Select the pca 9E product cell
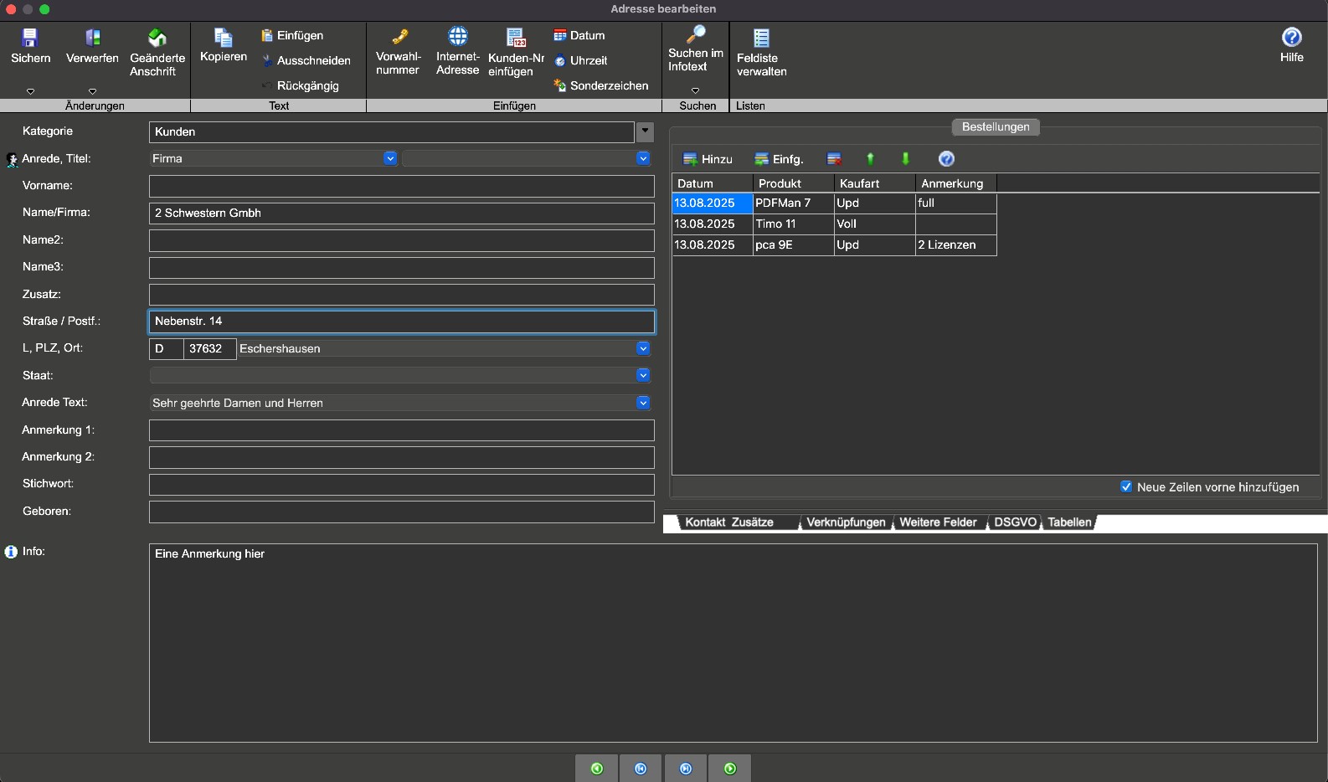Viewport: 1328px width, 782px height. click(793, 244)
